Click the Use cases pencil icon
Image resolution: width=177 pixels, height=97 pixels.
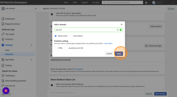pos(3,34)
